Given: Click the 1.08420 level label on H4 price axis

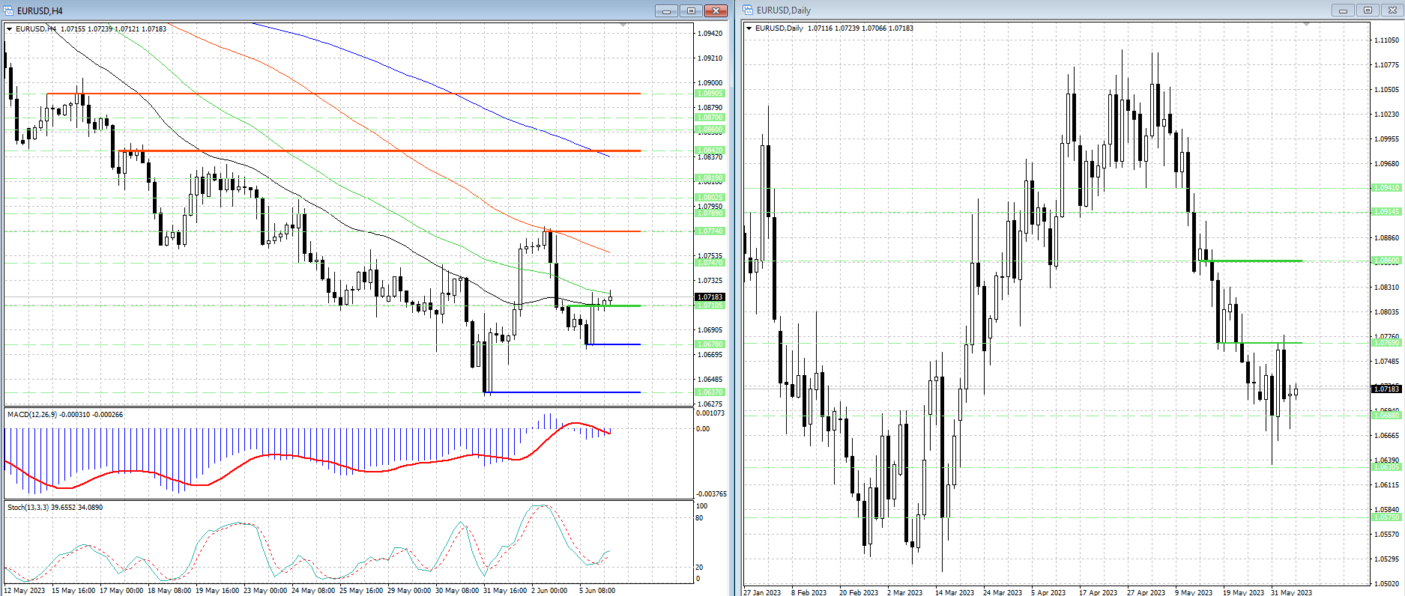Looking at the screenshot, I should (x=710, y=150).
